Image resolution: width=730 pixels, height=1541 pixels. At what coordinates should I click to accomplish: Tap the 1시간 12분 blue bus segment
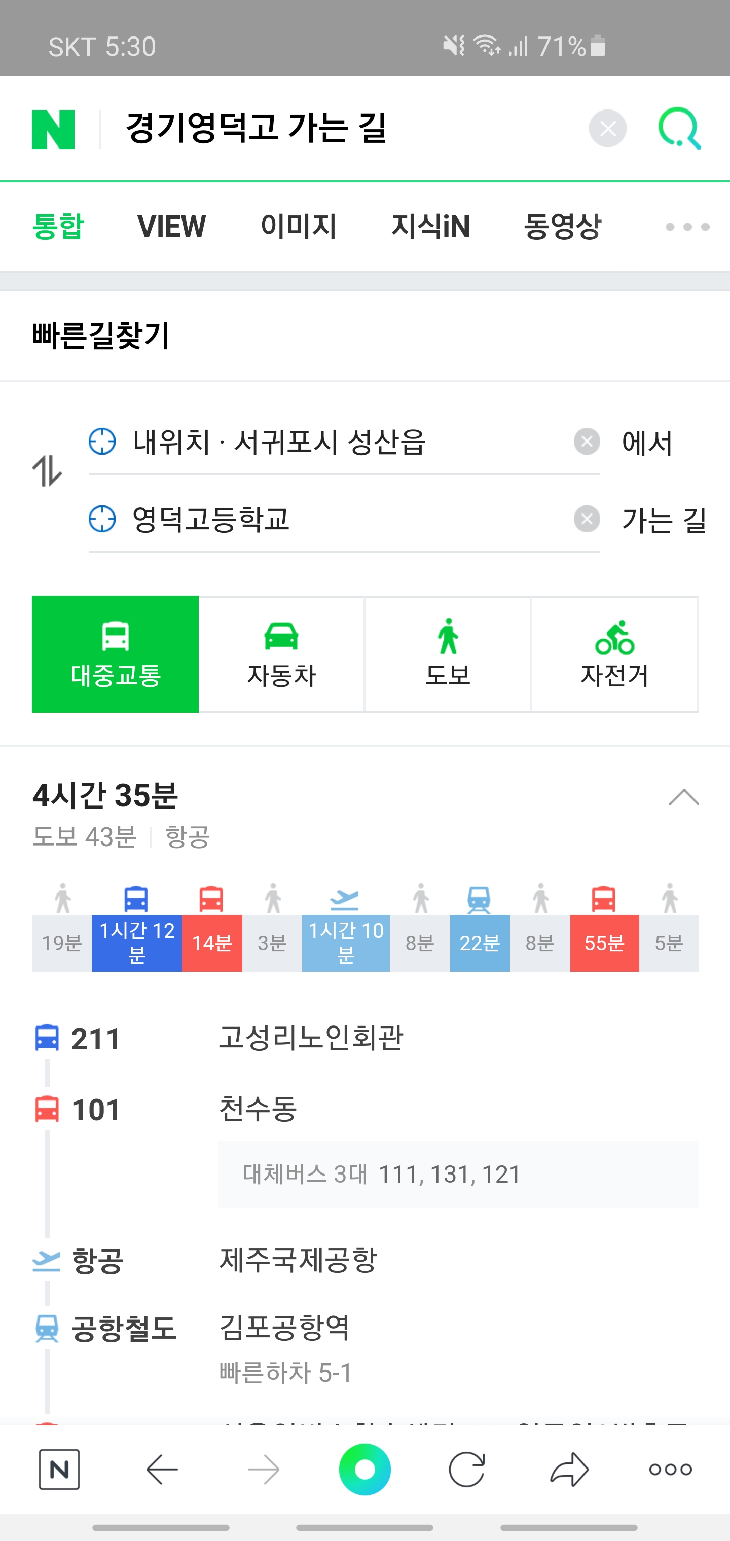tap(136, 943)
